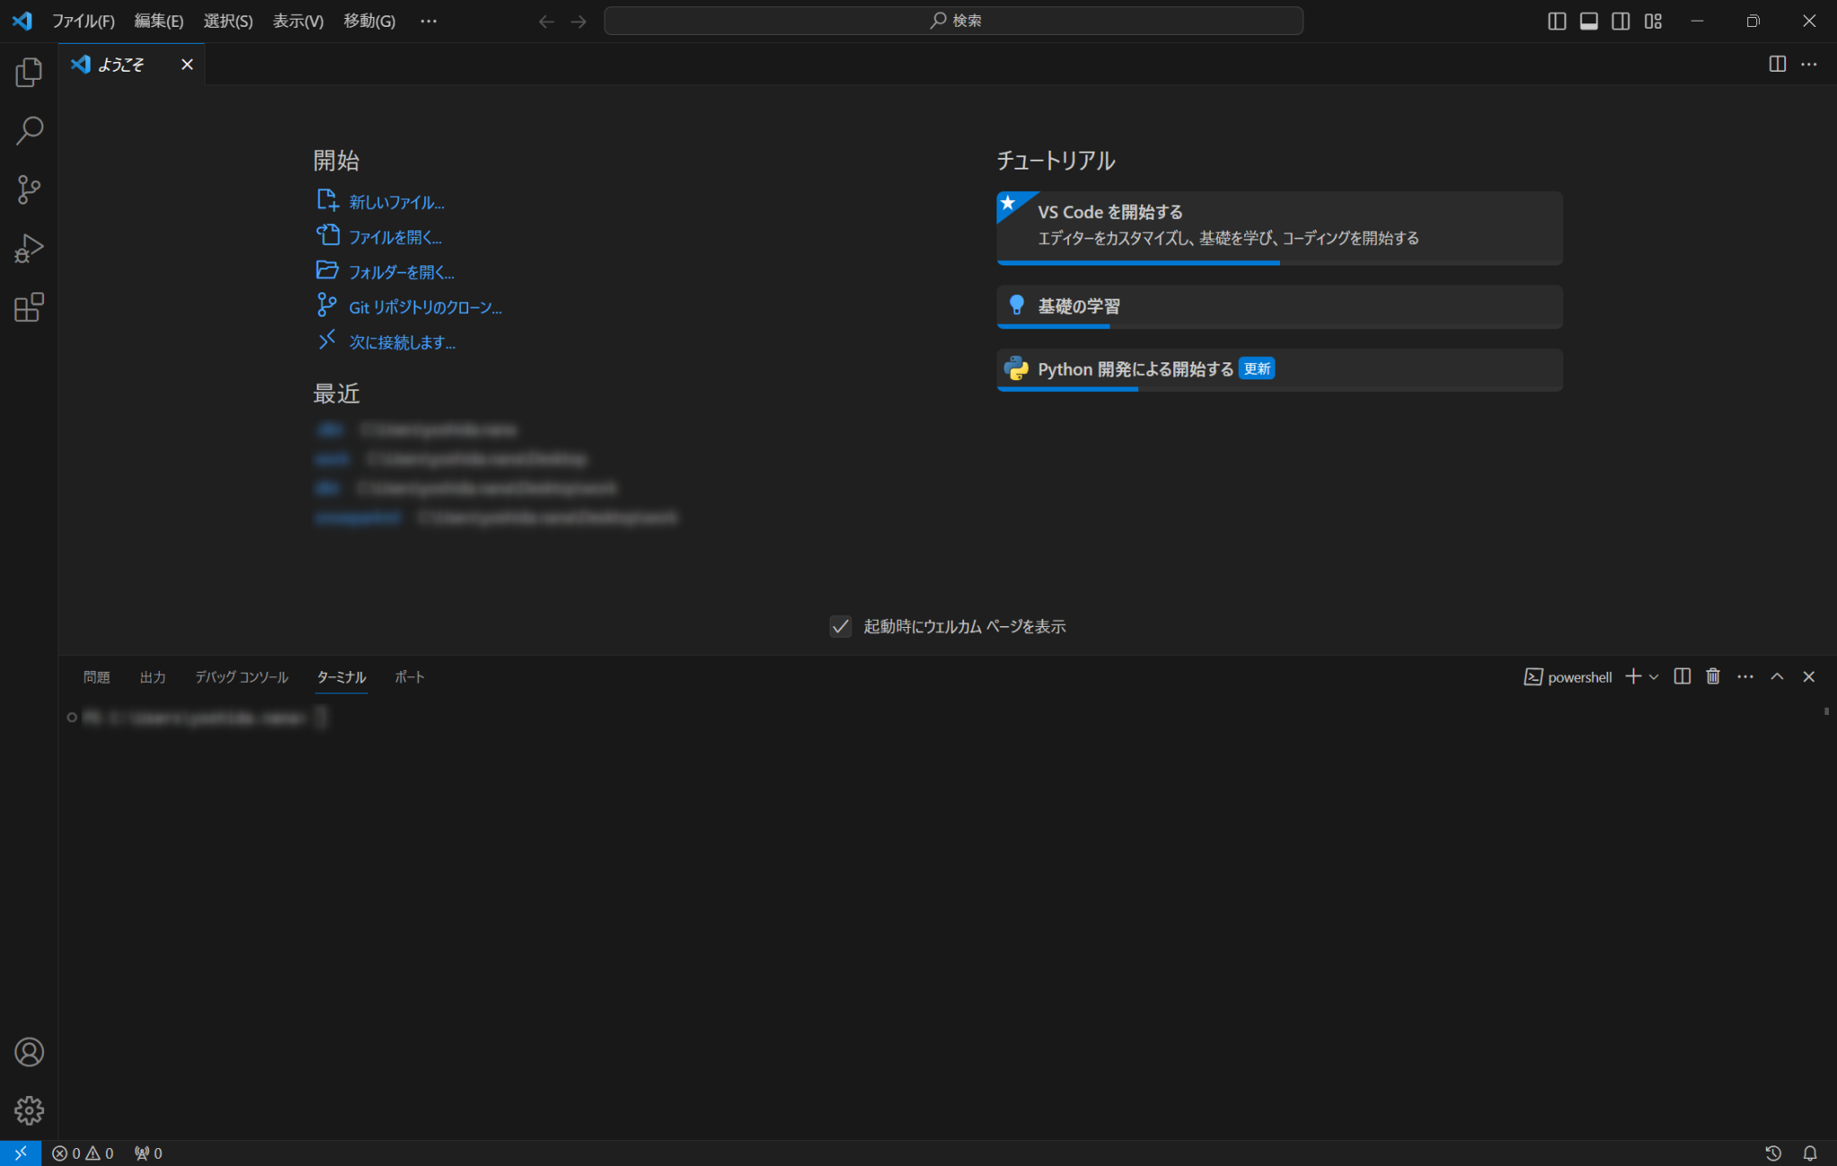Click the VS Code を開始する progress bar

1137,263
